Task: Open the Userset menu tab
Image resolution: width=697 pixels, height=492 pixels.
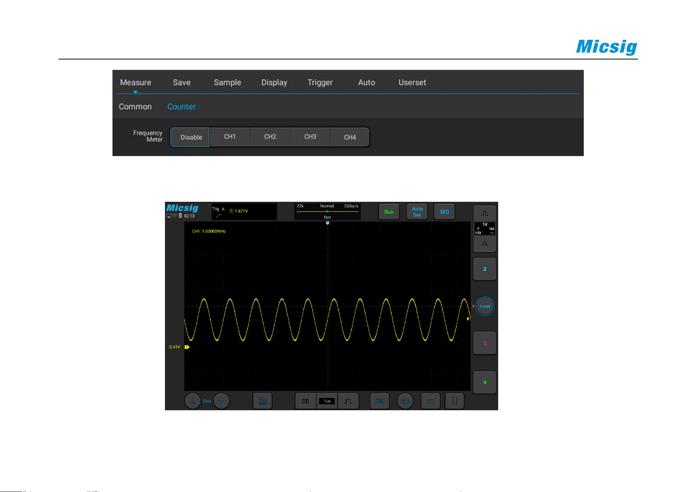Action: [412, 82]
